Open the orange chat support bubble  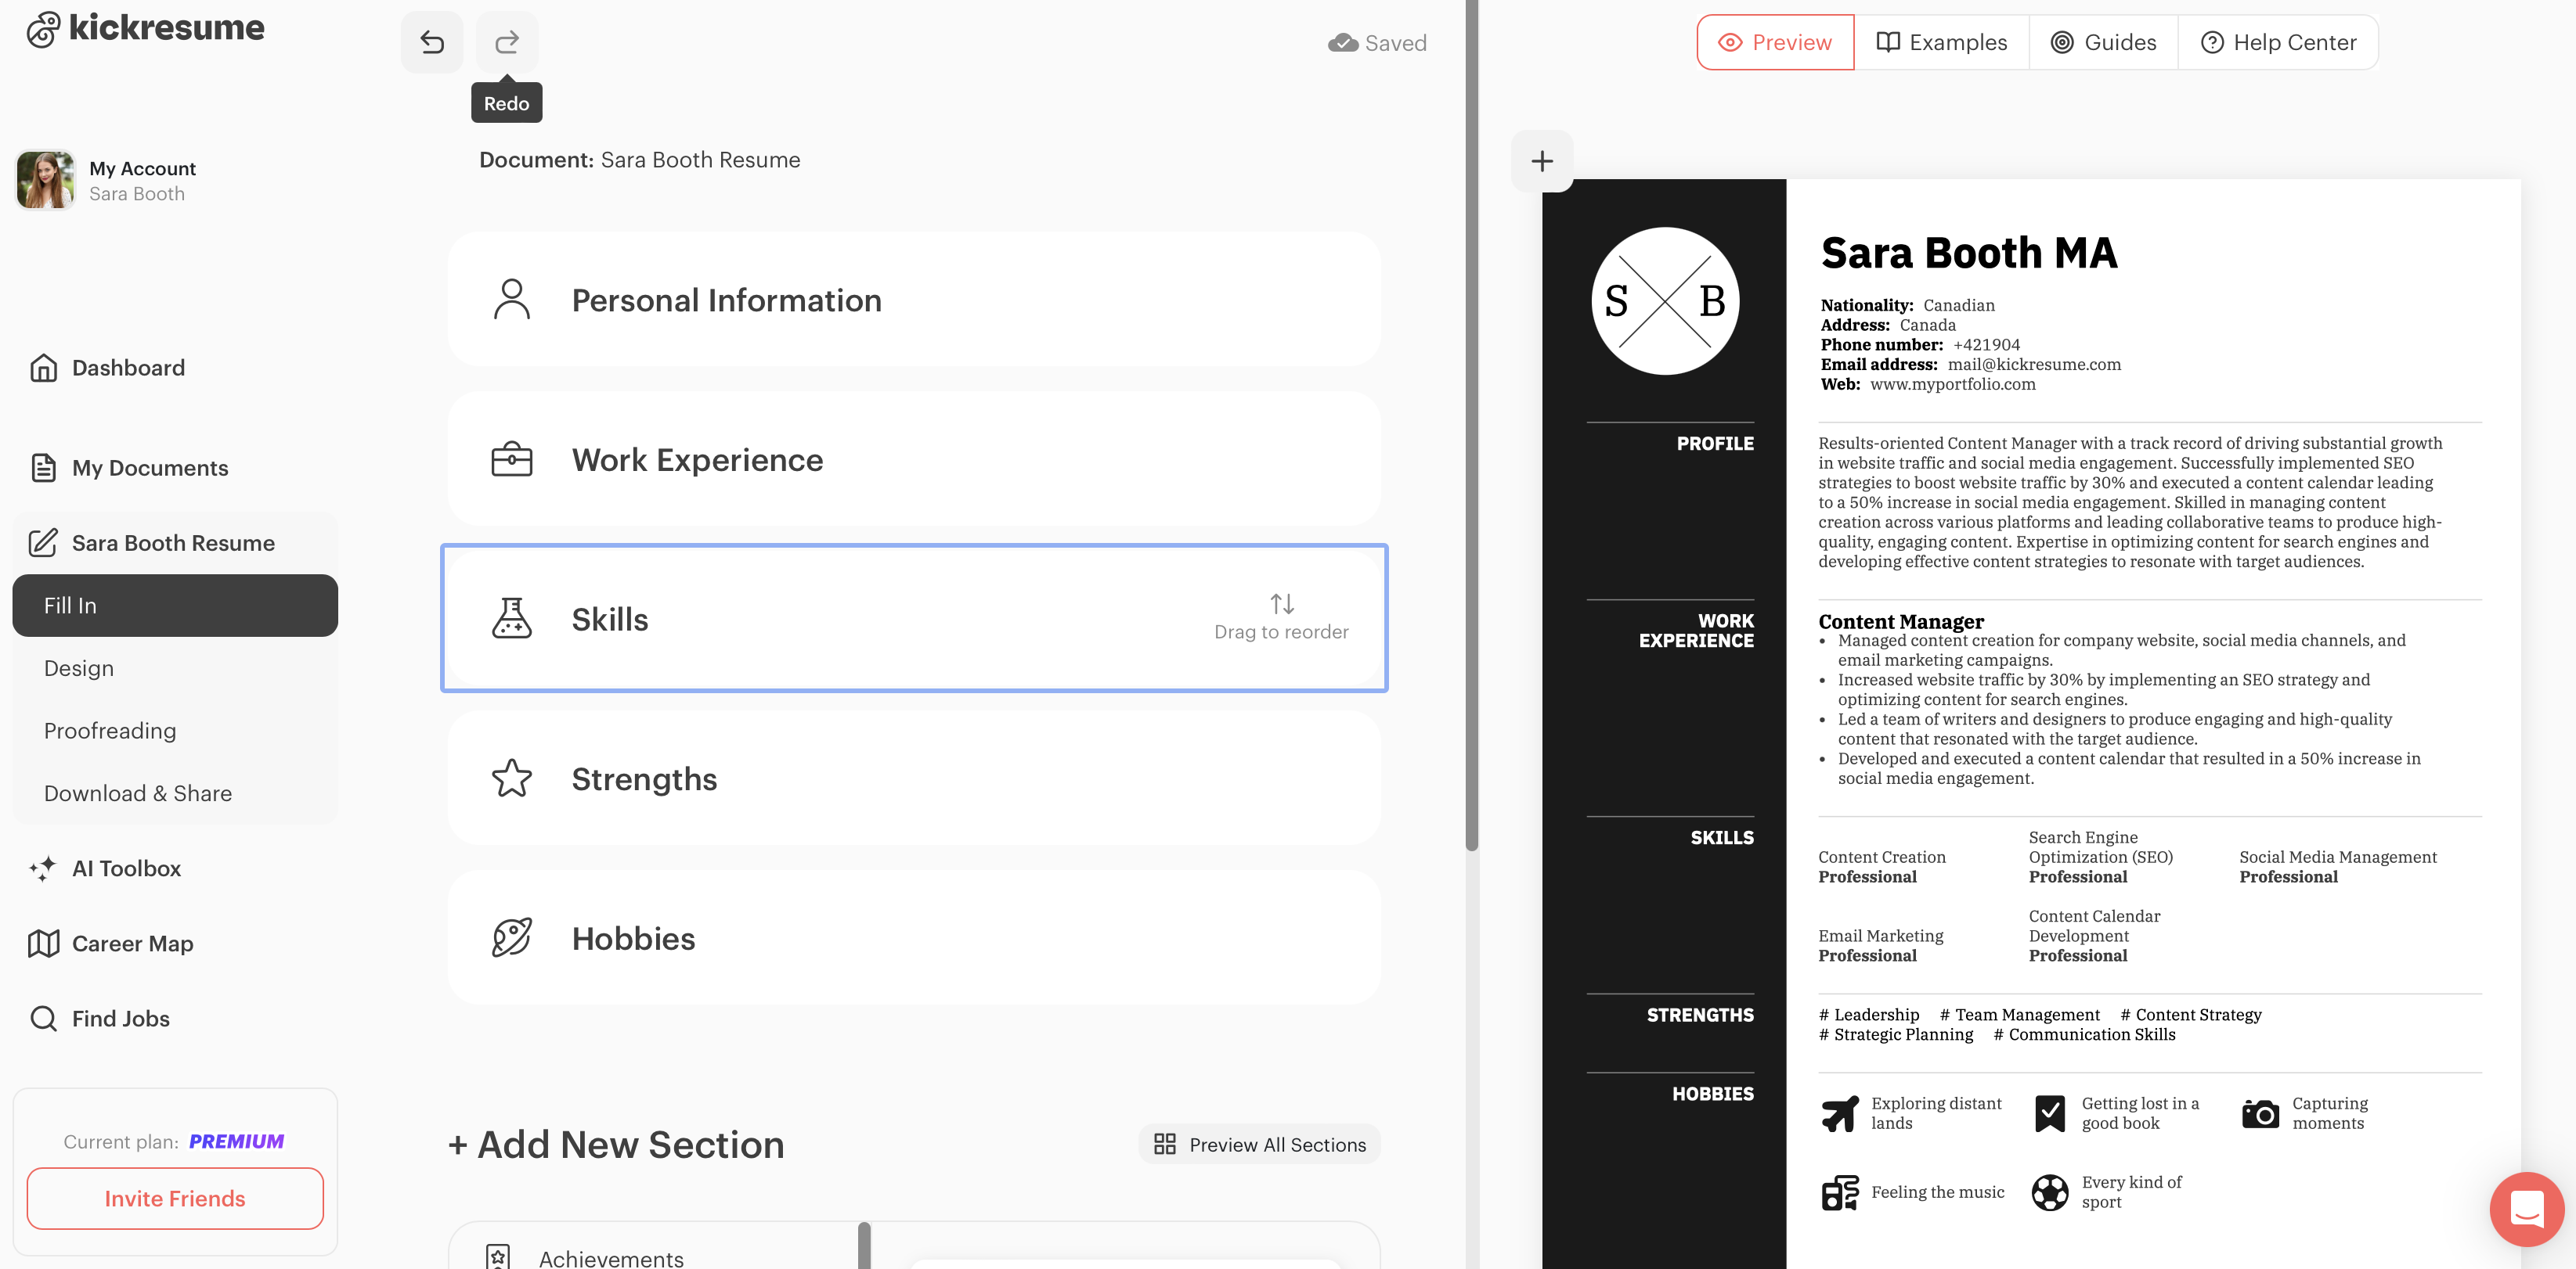2527,1209
